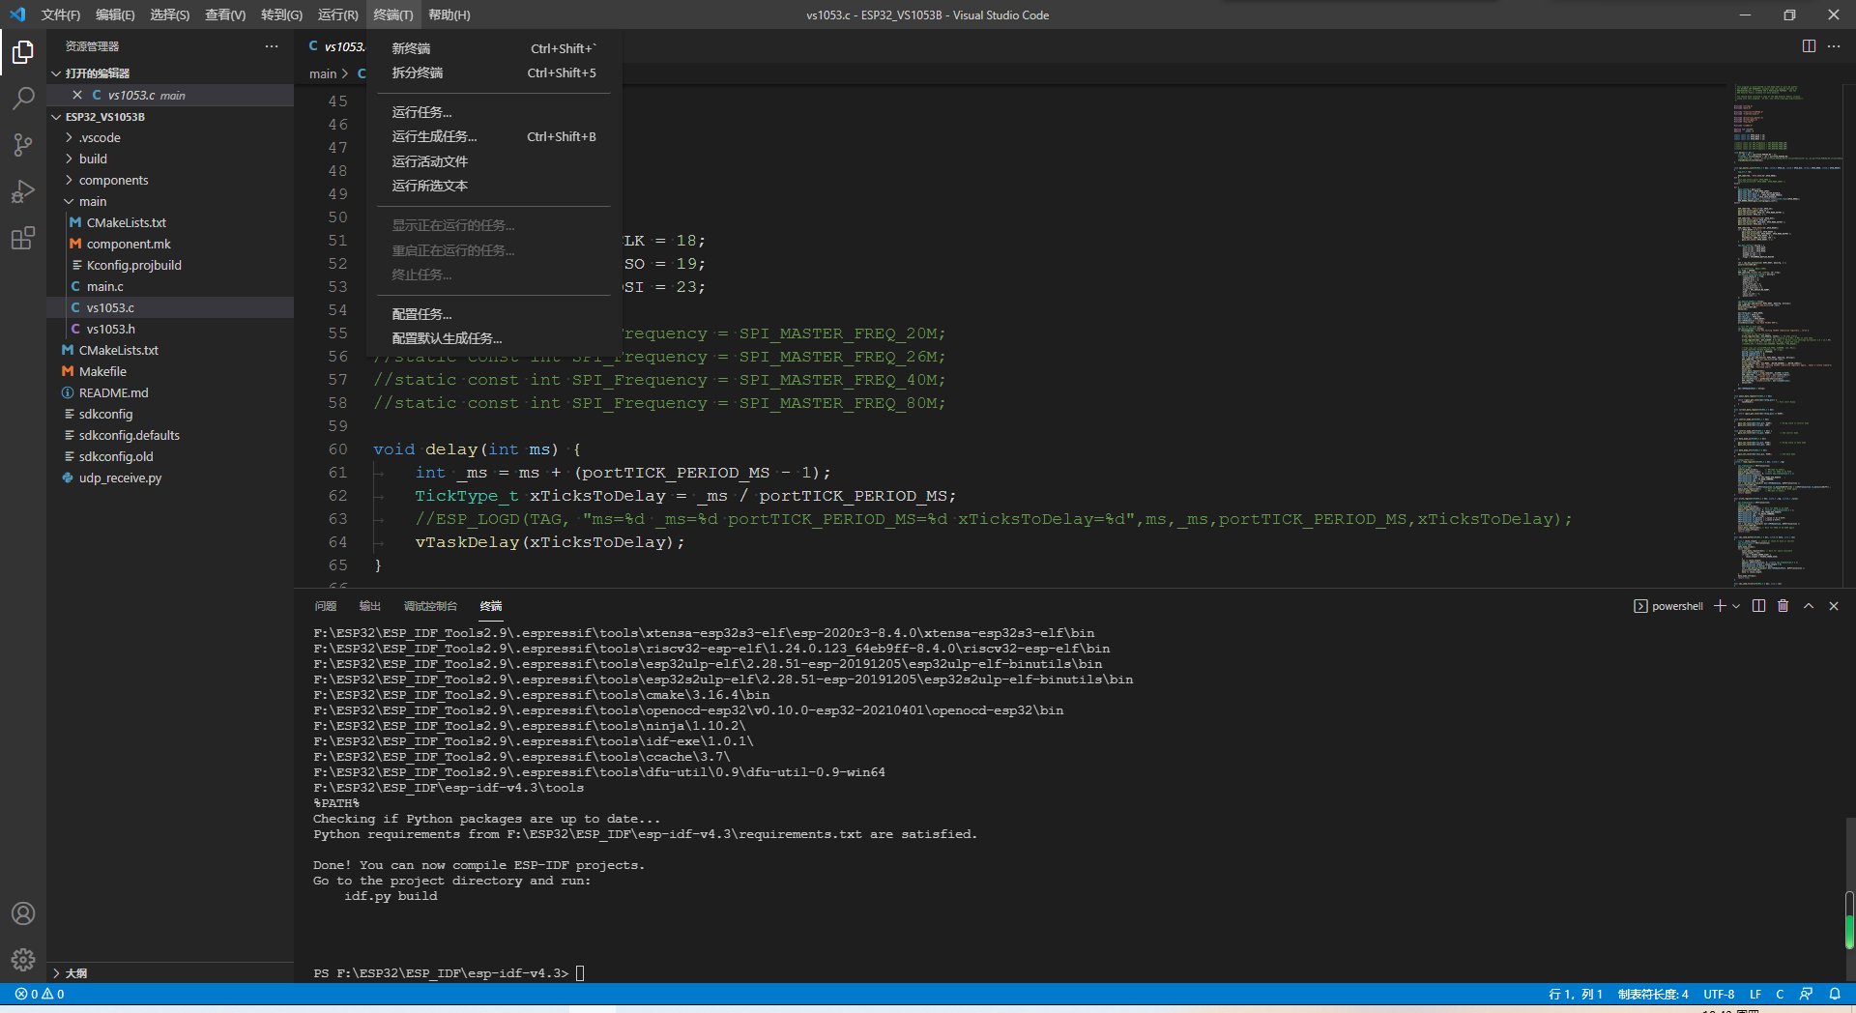Screen dimensions: 1856x1013
Task: Open main.c in the file tree
Action: pyautogui.click(x=170, y=286)
